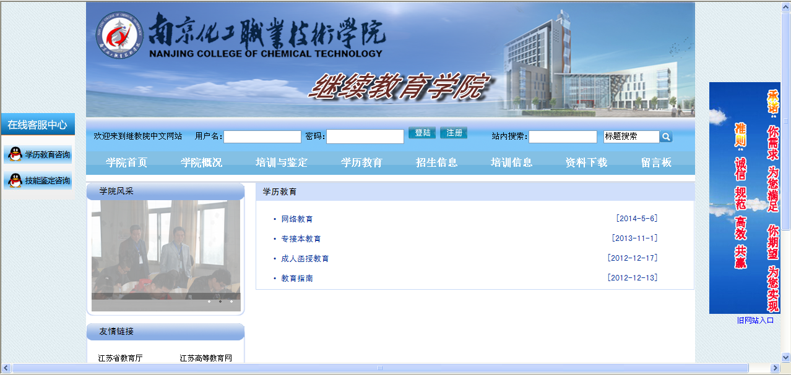The width and height of the screenshot is (791, 375).
Task: Click the QQ penguin icon for 技能鉴定咨询
Action: pyautogui.click(x=15, y=180)
